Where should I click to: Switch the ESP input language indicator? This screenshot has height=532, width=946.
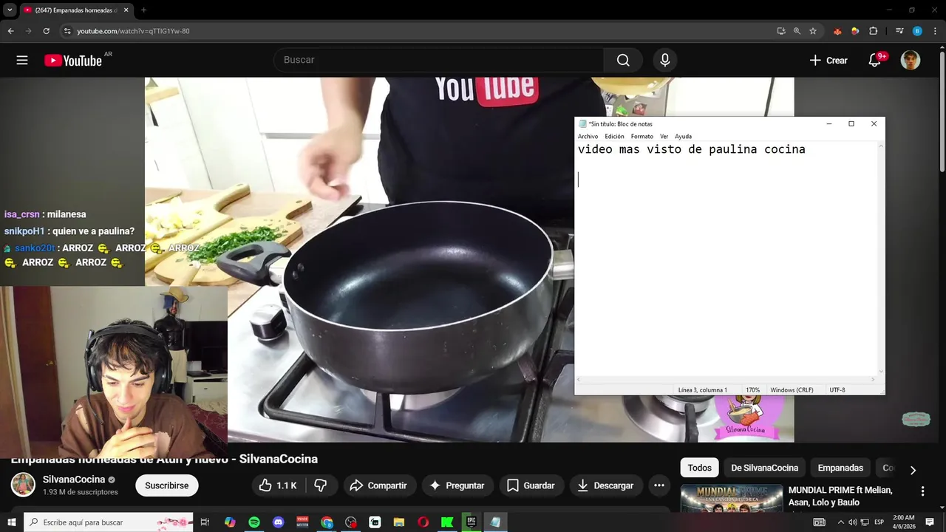(x=878, y=522)
